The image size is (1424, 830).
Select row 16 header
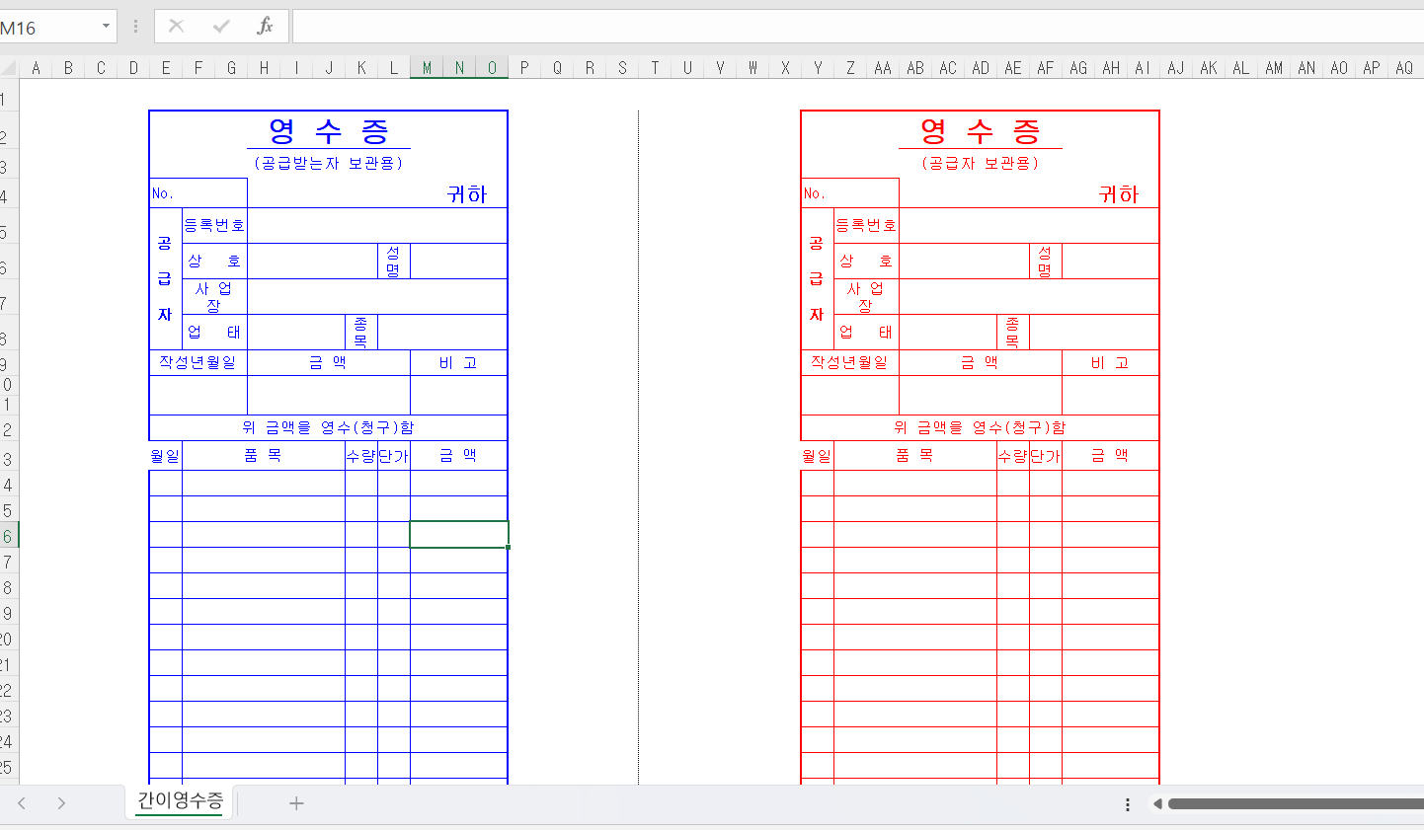[9, 535]
